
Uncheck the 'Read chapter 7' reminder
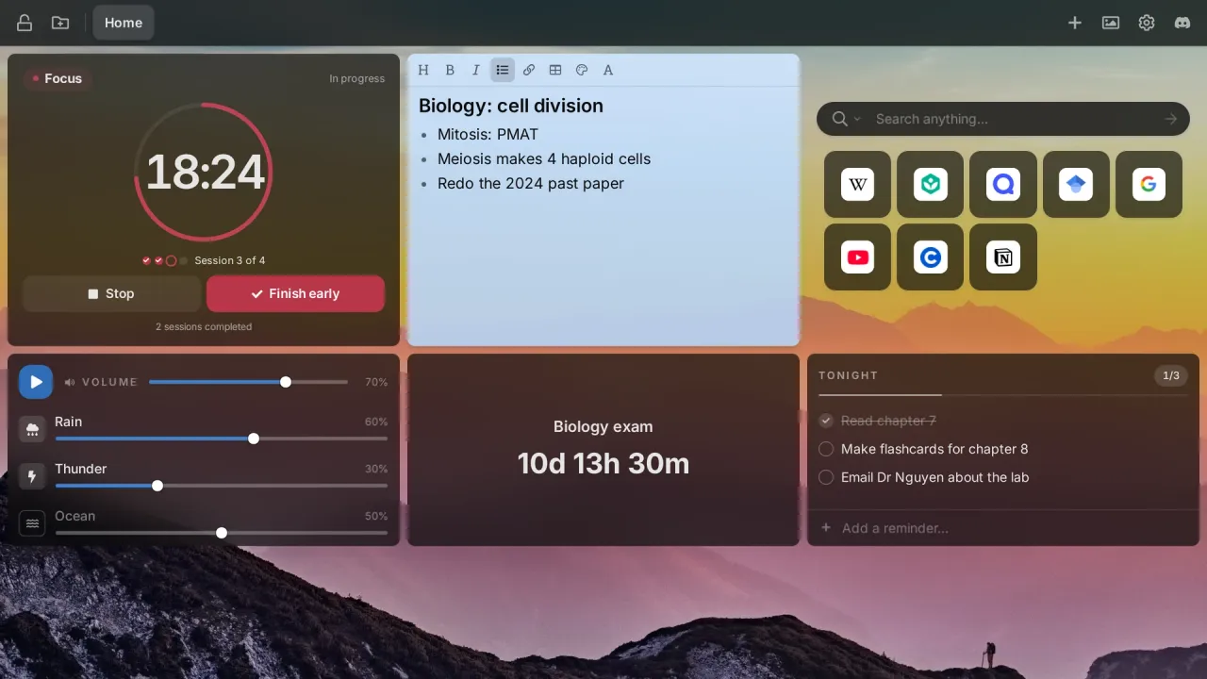pos(826,421)
